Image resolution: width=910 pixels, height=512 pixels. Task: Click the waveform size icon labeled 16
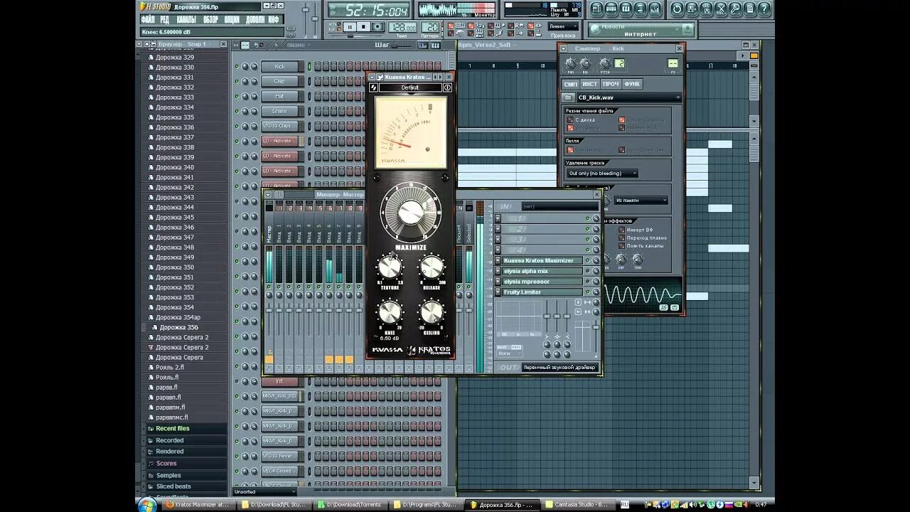664,307
